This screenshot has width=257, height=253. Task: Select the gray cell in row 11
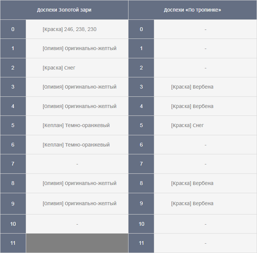[77, 243]
